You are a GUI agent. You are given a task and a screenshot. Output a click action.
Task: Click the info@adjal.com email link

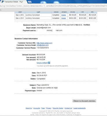[x=43, y=45]
